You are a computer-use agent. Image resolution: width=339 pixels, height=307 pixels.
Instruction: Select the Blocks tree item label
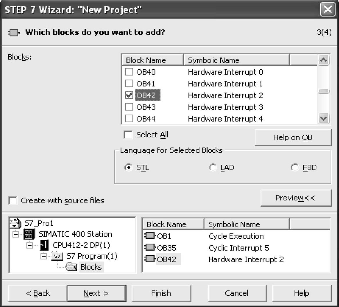pos(91,267)
